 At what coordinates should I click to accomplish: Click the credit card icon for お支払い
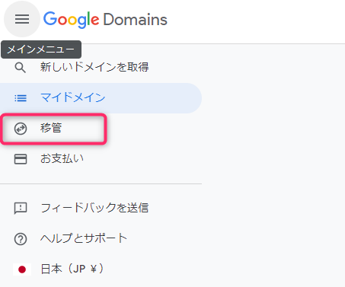pos(21,159)
